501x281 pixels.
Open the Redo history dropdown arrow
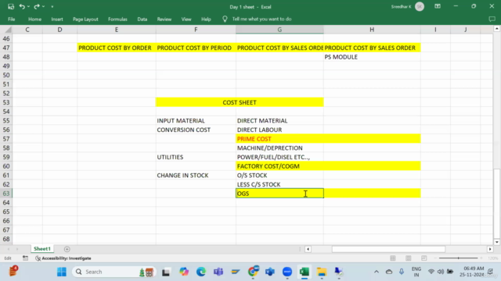(x=44, y=6)
